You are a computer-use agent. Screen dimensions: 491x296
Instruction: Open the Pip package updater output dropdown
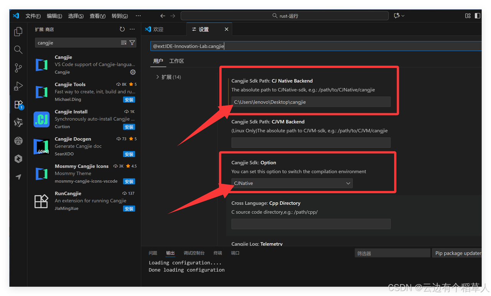[457, 253]
